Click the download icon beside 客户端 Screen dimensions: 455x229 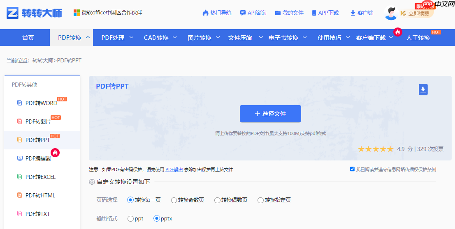353,13
